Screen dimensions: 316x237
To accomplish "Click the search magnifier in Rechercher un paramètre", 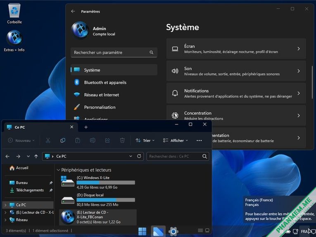I will point(151,52).
